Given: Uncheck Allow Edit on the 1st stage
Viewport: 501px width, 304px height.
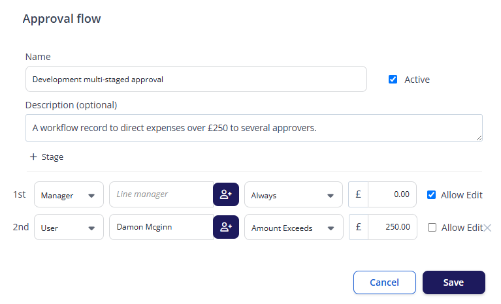Looking at the screenshot, I should tap(431, 194).
